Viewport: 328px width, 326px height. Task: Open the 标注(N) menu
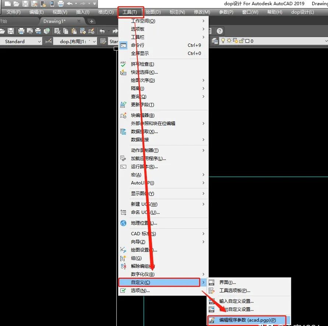click(177, 12)
